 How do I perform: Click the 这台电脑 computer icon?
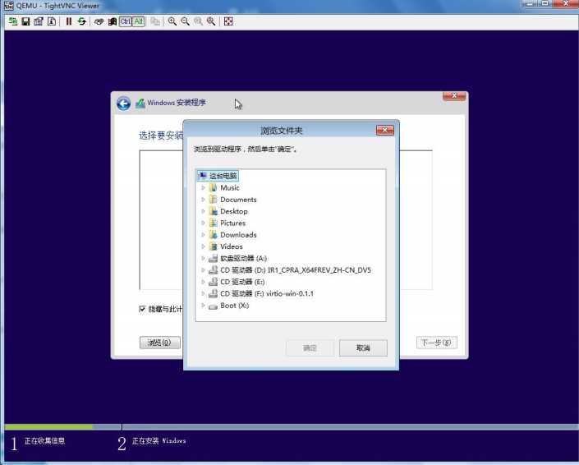203,176
